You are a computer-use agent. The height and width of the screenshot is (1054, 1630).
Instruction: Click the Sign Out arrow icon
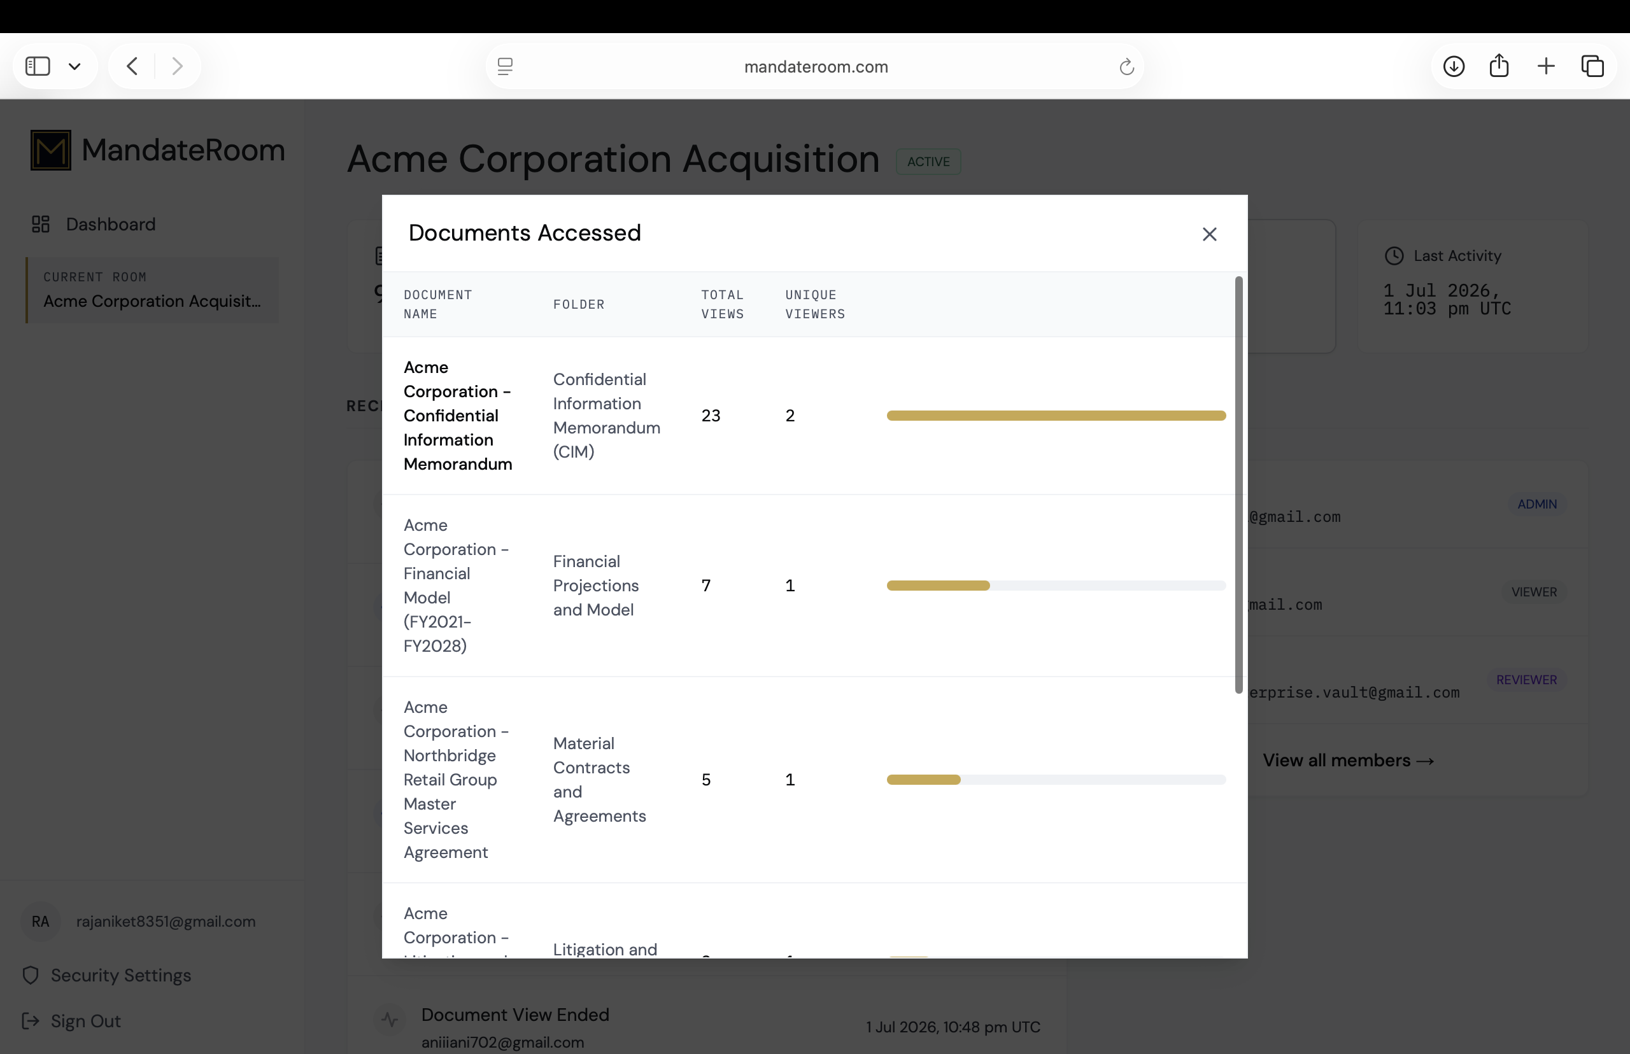[31, 1020]
